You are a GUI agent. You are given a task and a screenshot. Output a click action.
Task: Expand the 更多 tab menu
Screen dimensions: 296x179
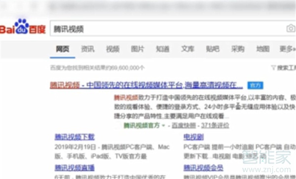(288, 49)
